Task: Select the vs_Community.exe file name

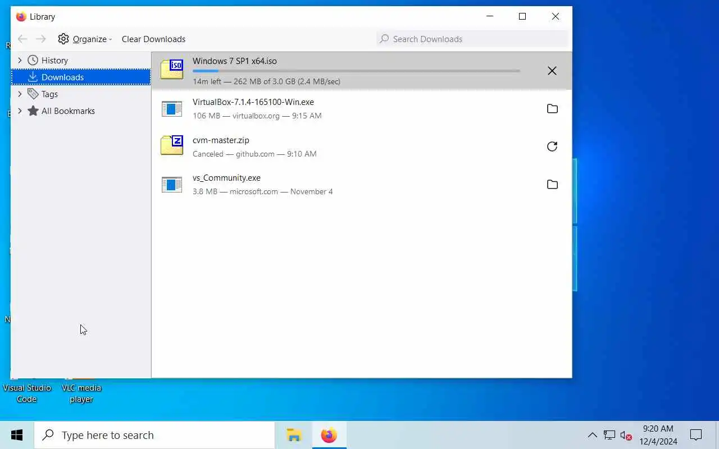Action: click(x=226, y=177)
